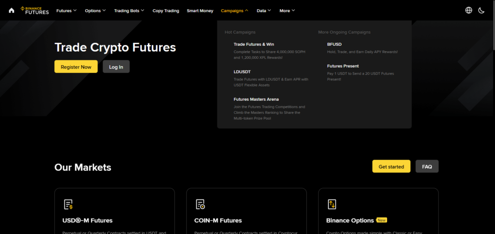This screenshot has height=234, width=495.
Task: Open the language globe icon
Action: coord(469,11)
